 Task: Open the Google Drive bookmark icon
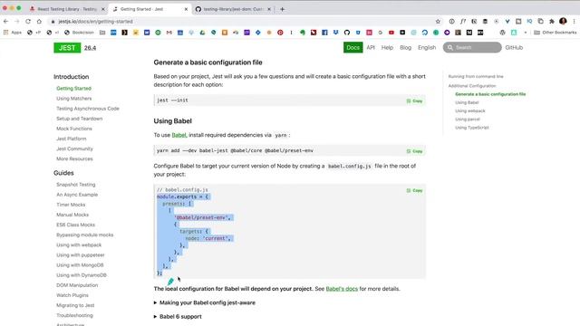click(202, 33)
